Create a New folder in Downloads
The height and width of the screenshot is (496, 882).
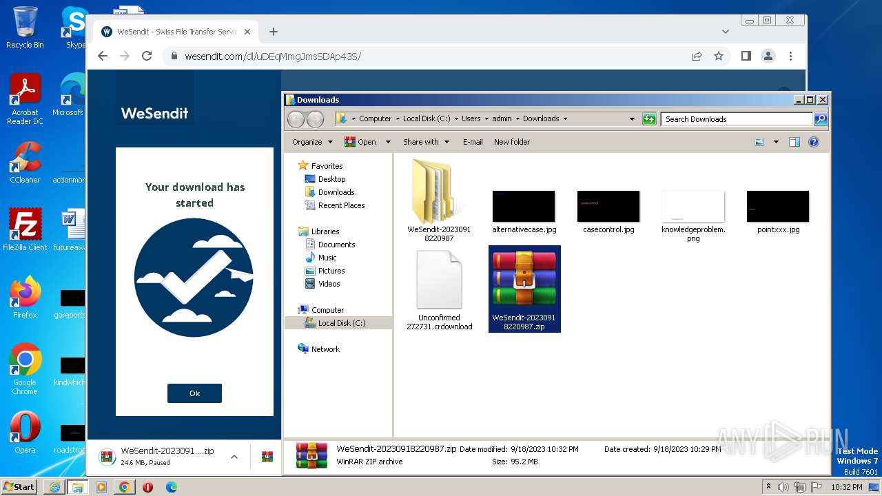click(x=512, y=142)
